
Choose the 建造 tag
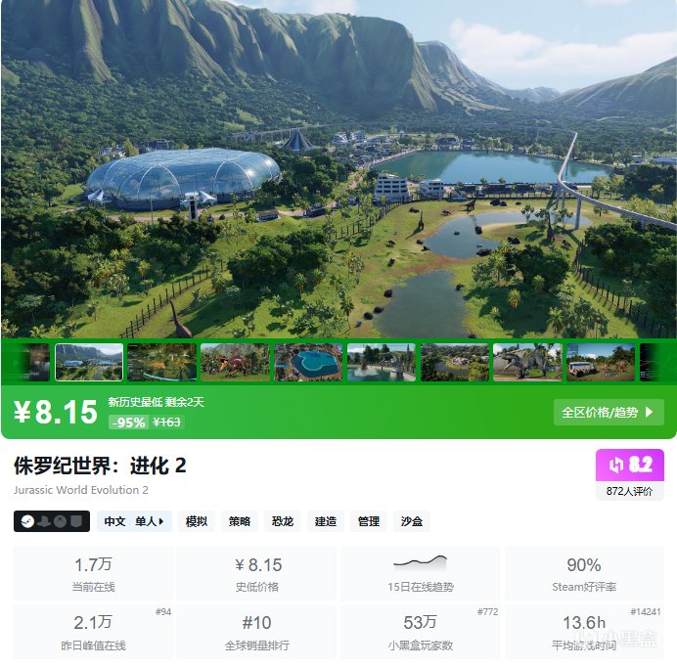pyautogui.click(x=326, y=521)
